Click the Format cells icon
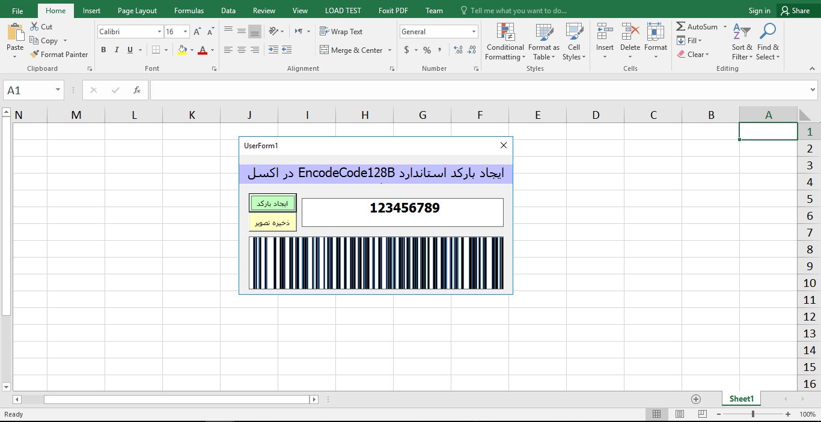Image resolution: width=821 pixels, height=422 pixels. point(655,32)
